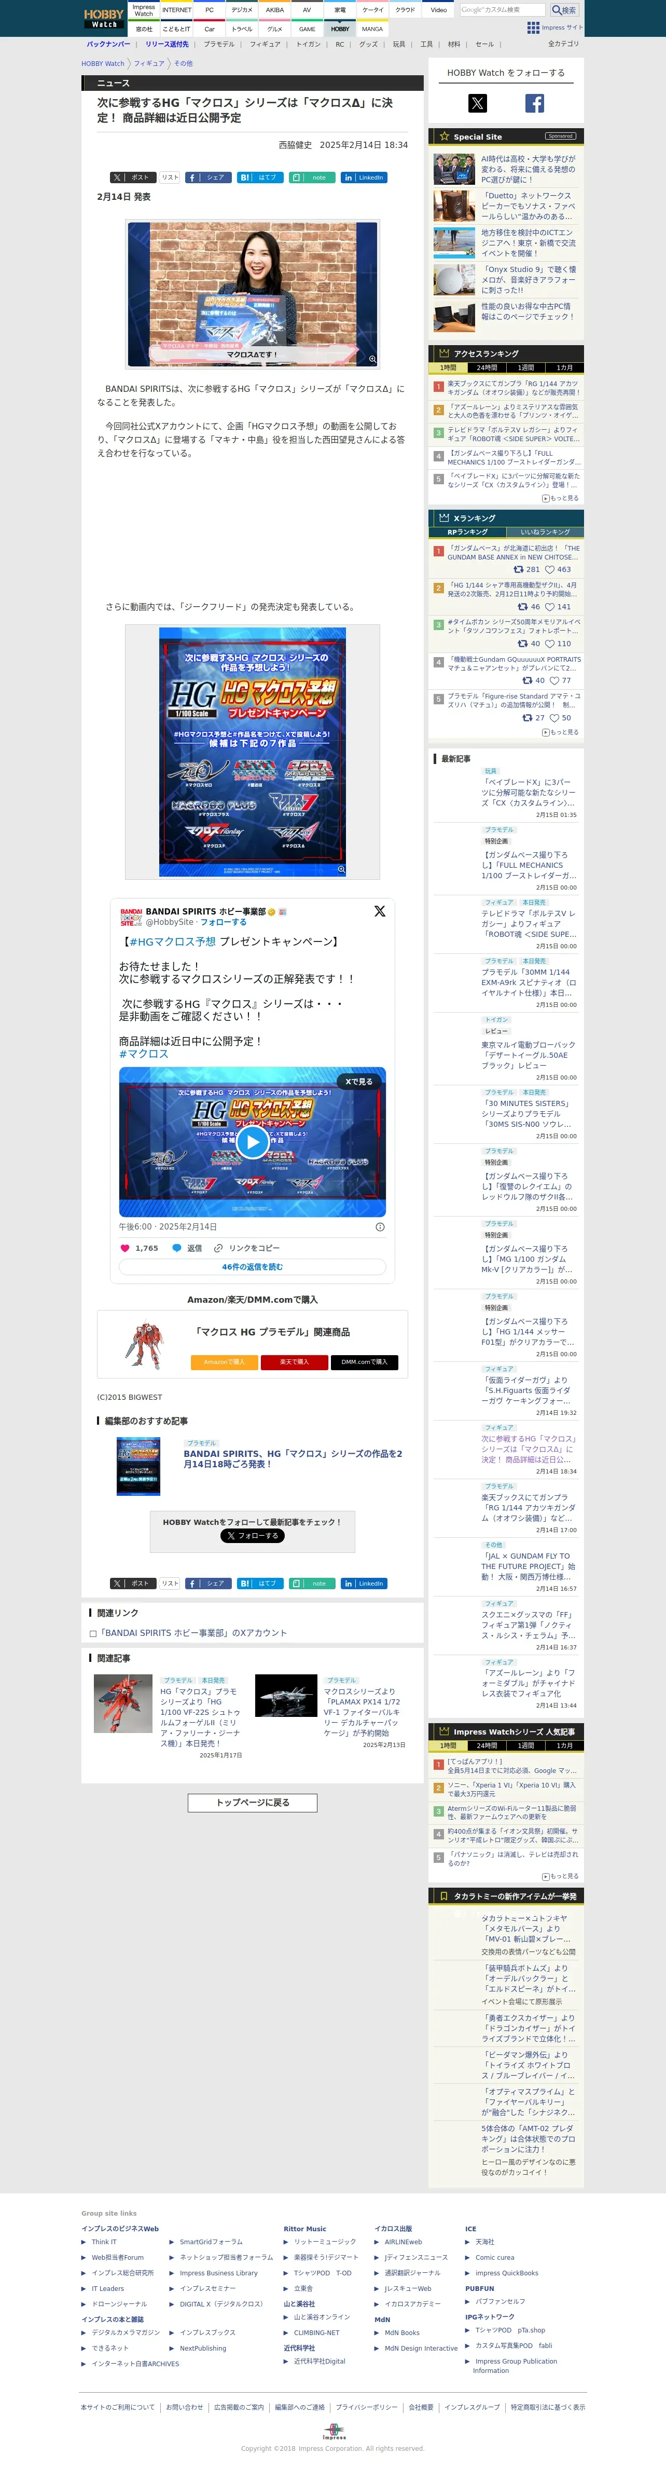
Task: Like the embedded post with the heart icon
Action: (124, 1248)
